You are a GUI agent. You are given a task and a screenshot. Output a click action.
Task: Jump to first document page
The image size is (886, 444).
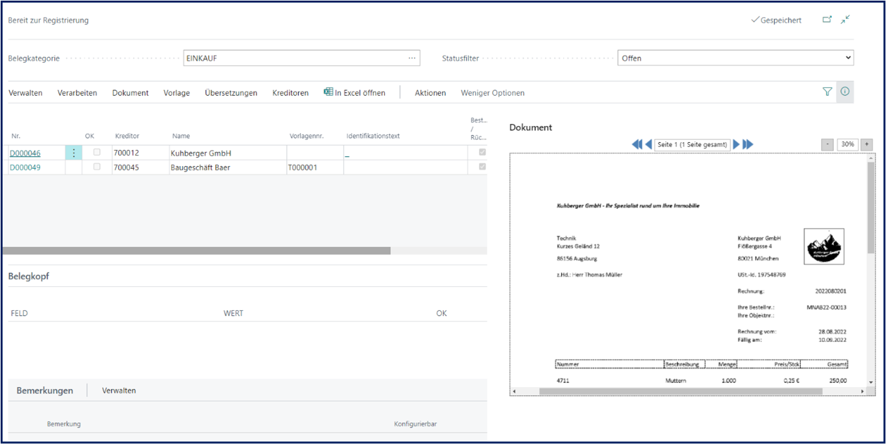[637, 145]
